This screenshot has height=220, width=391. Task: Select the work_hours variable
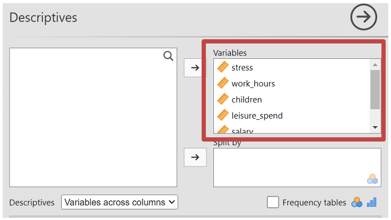coord(253,83)
